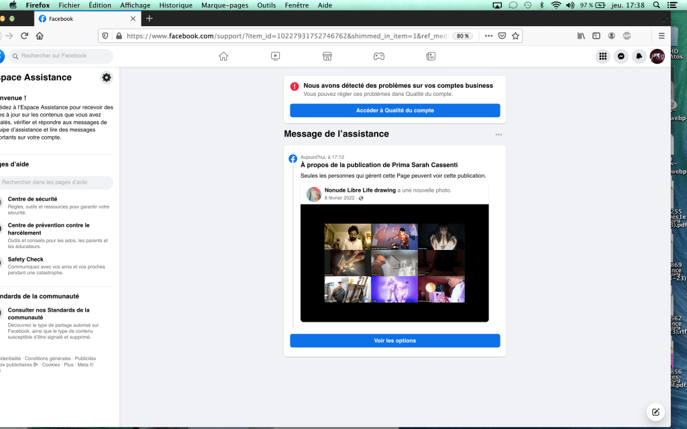
Task: Open Espace Assistance settings gear
Action: [107, 78]
